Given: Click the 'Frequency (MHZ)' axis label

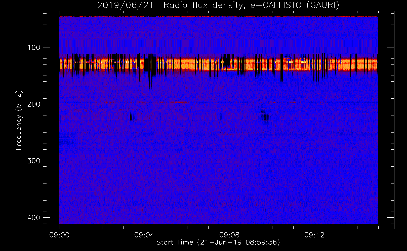Looking at the screenshot, I should [x=19, y=120].
